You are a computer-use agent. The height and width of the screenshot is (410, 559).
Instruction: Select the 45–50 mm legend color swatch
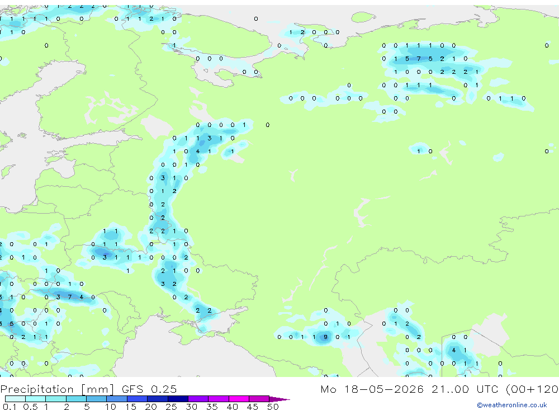click(x=259, y=399)
